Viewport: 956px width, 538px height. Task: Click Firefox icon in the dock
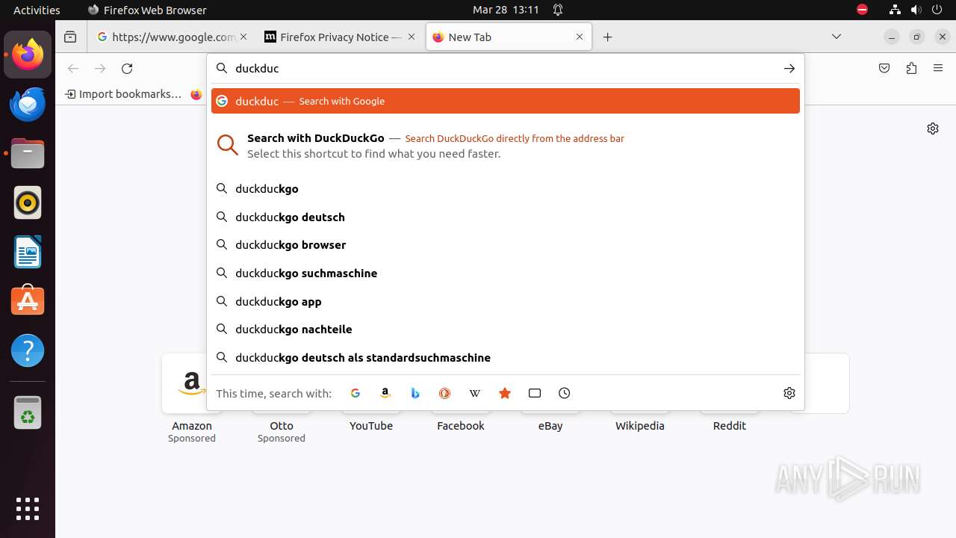point(28,55)
